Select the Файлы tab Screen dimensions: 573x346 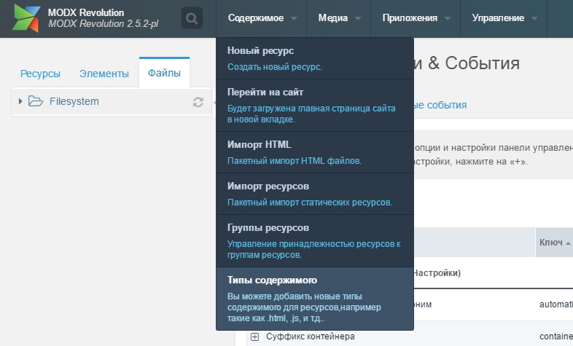[164, 73]
